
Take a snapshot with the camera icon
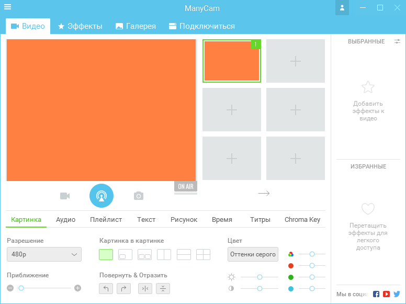pyautogui.click(x=138, y=196)
